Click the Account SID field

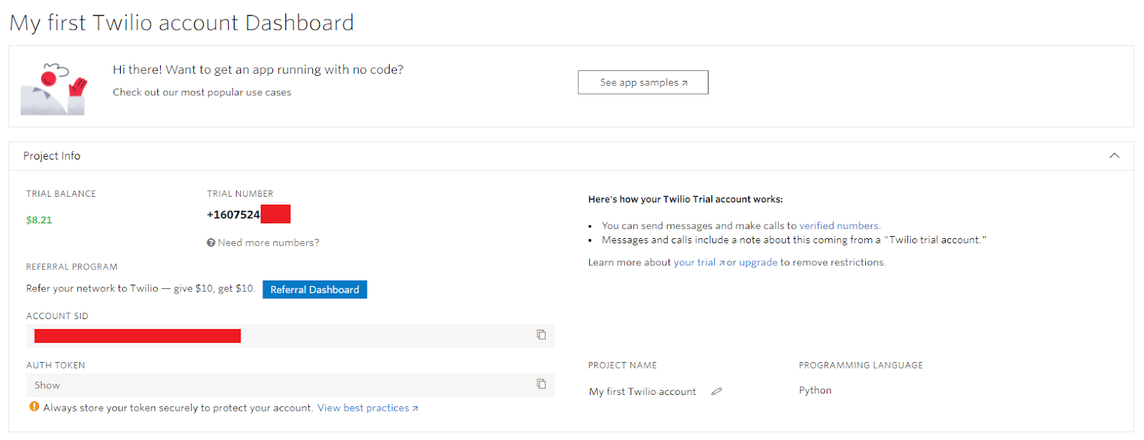(290, 336)
